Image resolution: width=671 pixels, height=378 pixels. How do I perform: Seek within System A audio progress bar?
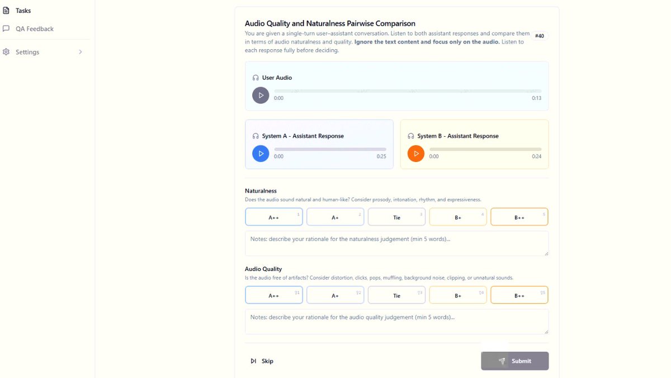[x=330, y=149]
